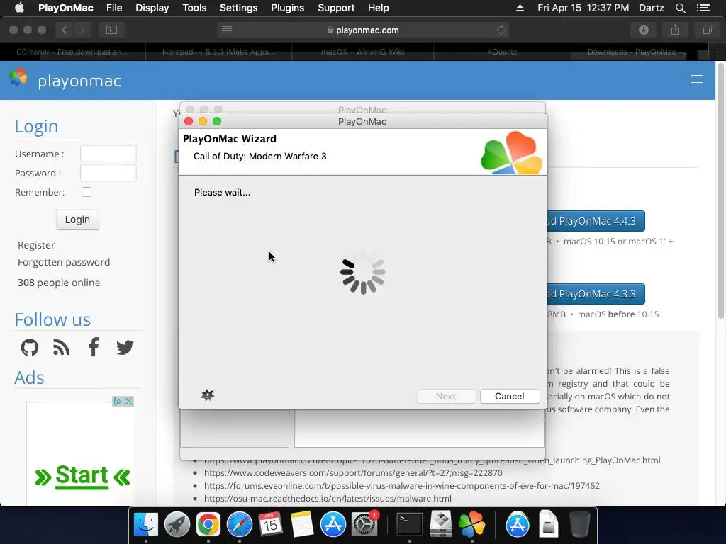Open the Safari share menu
This screenshot has width=726, height=544.
[675, 30]
